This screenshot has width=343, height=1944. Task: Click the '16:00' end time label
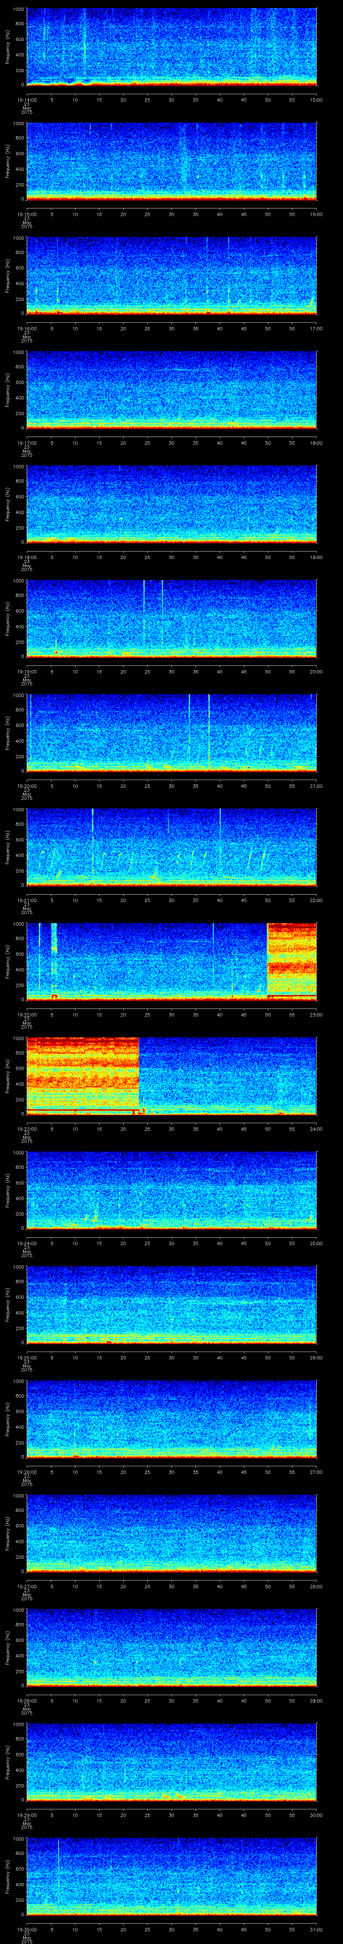[x=317, y=214]
